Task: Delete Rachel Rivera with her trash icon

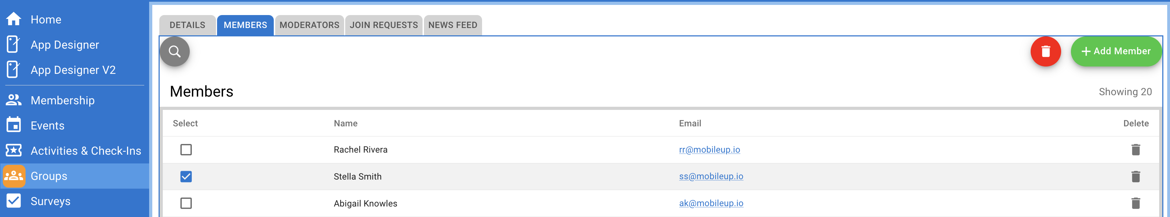Action: point(1137,149)
